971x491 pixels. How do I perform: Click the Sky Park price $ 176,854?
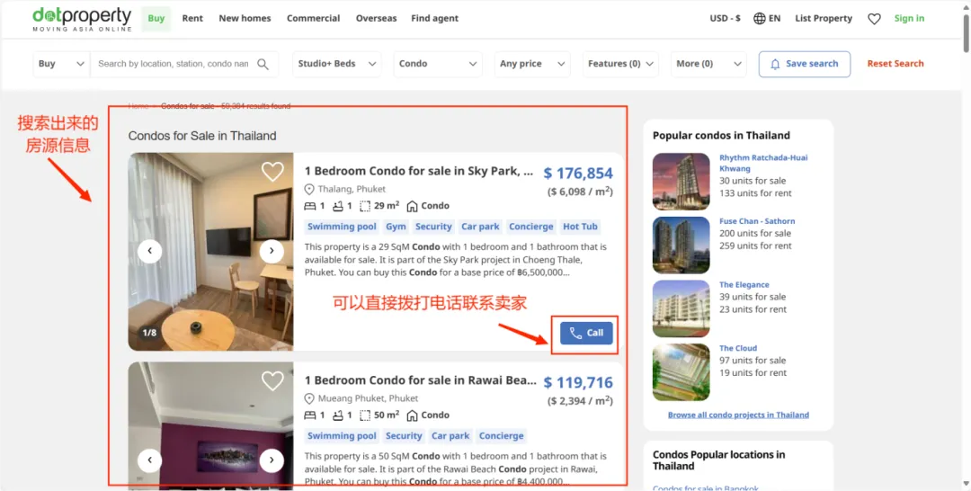(578, 174)
